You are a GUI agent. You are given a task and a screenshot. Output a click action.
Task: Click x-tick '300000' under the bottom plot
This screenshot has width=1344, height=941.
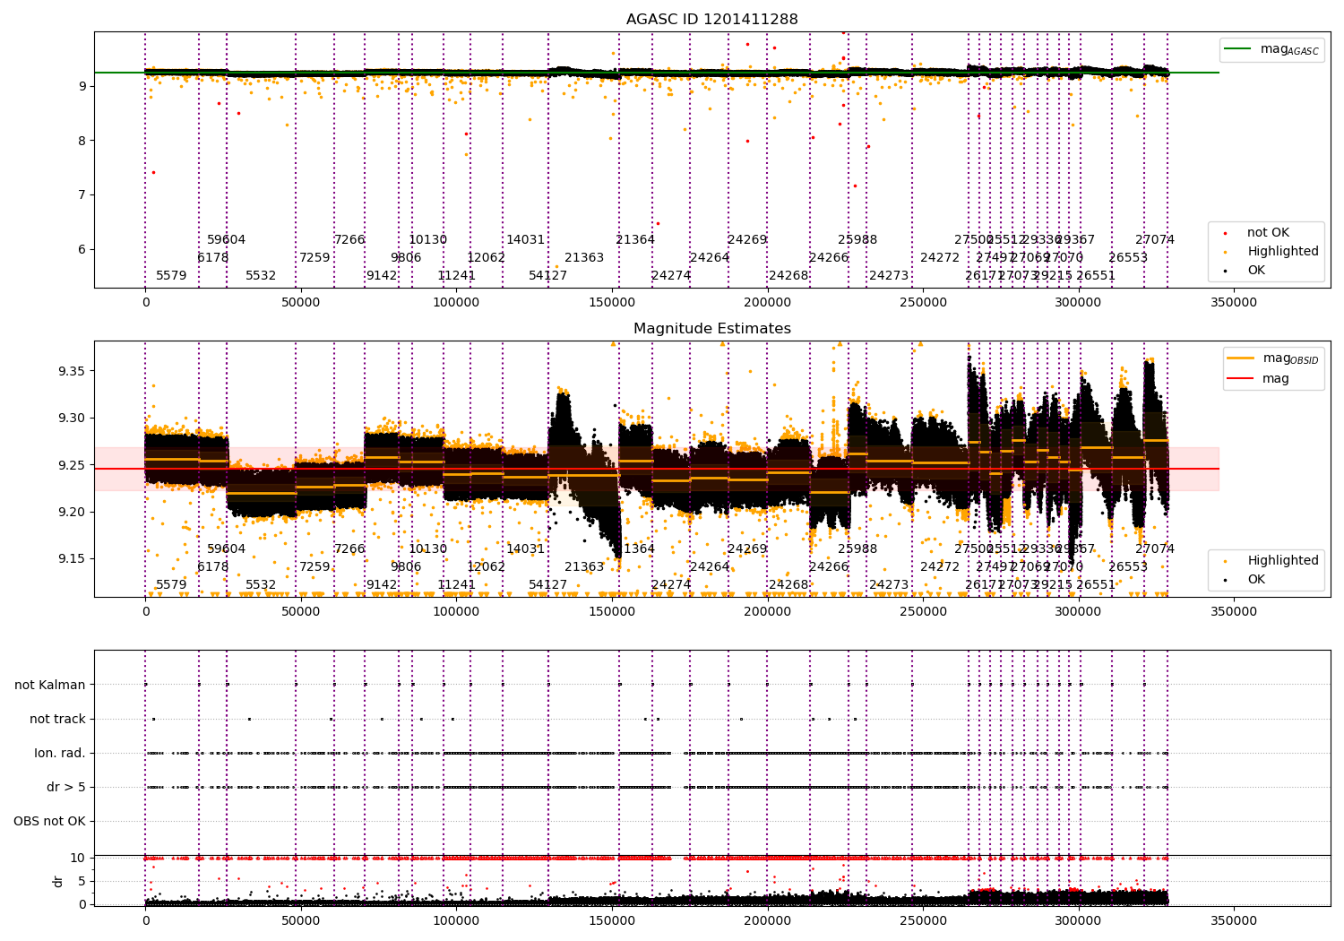(1078, 920)
